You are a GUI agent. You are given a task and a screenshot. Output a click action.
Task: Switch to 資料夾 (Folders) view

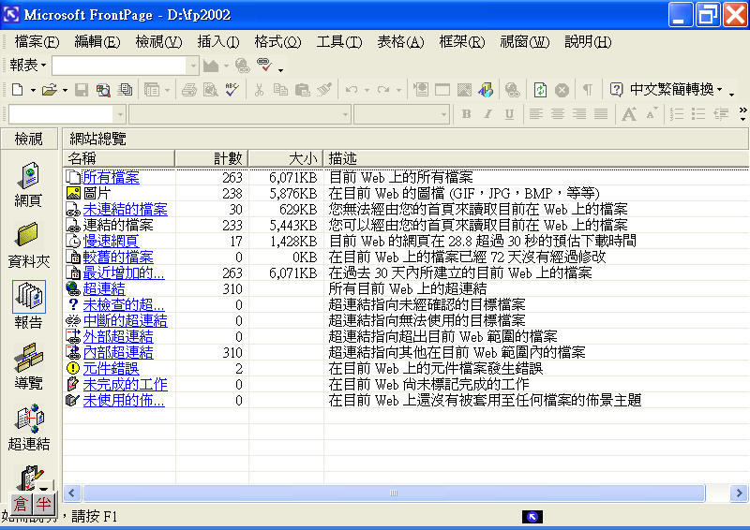coord(29,243)
